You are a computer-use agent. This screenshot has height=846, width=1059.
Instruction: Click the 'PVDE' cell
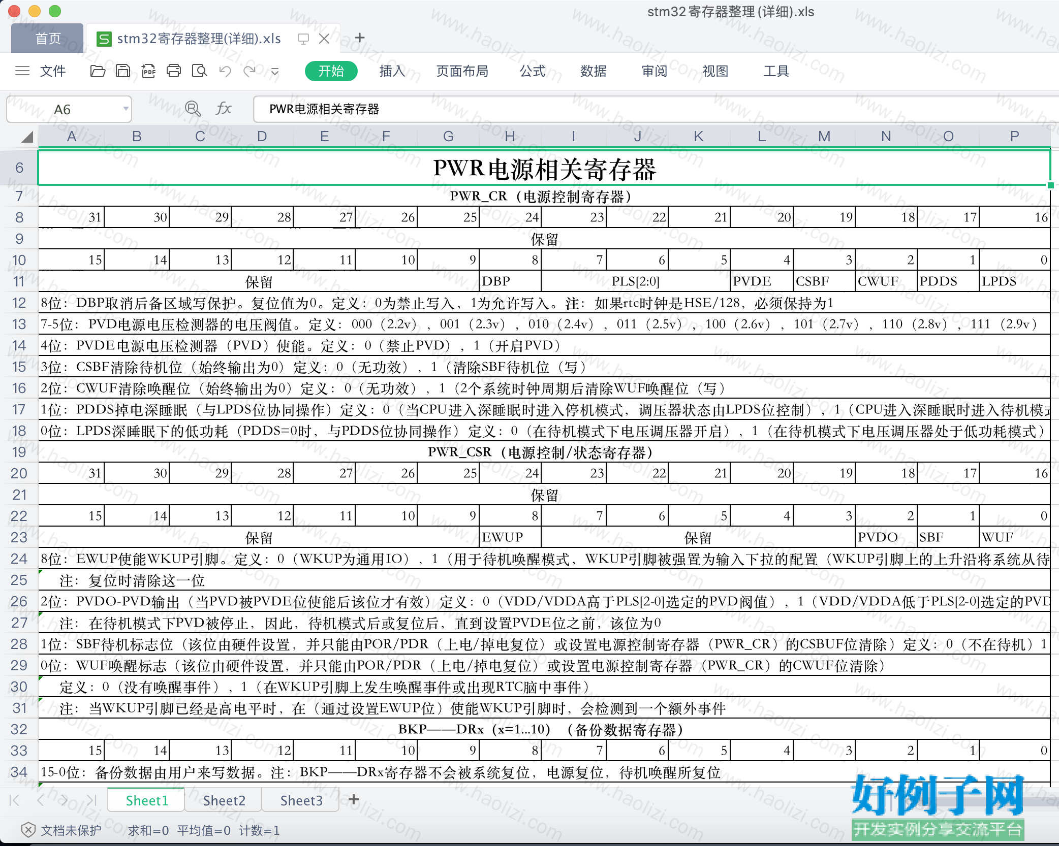[x=761, y=281]
